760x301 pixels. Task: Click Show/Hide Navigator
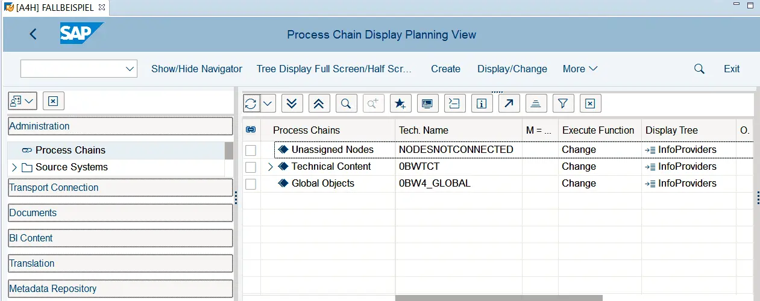(196, 69)
